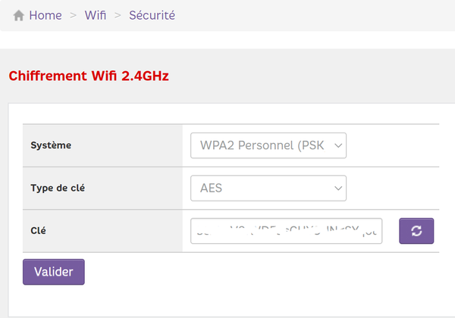
Task: Regenerate the Wifi key with refresh icon
Action: click(416, 231)
